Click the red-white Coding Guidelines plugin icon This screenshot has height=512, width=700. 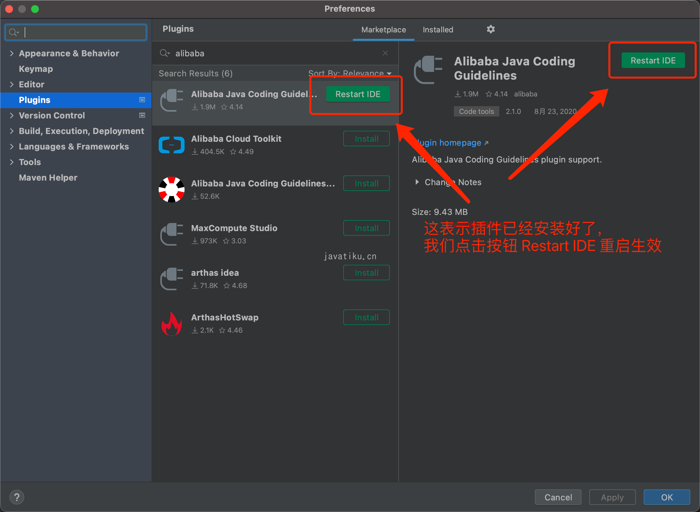pyautogui.click(x=172, y=190)
